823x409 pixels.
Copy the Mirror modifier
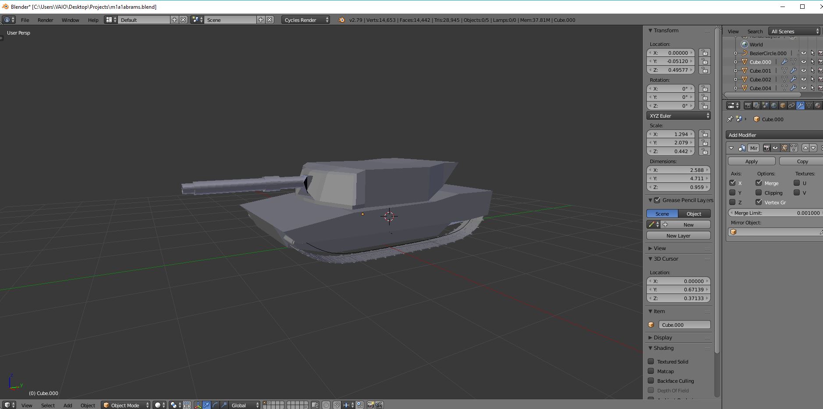click(802, 161)
